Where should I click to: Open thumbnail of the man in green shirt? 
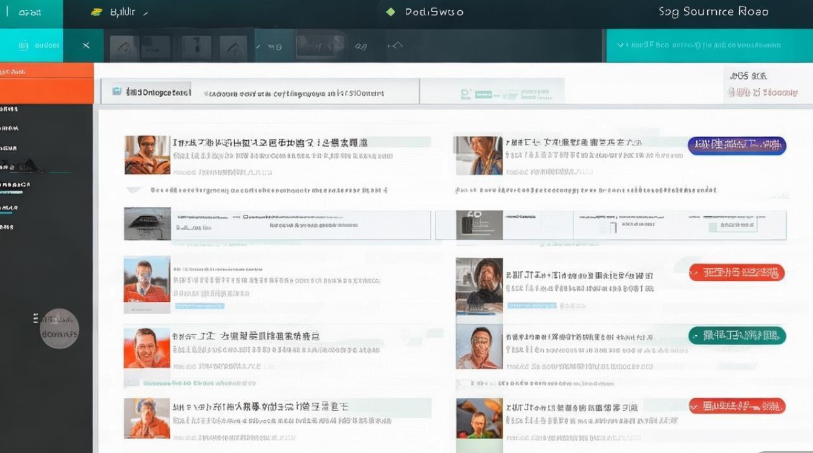point(479,418)
